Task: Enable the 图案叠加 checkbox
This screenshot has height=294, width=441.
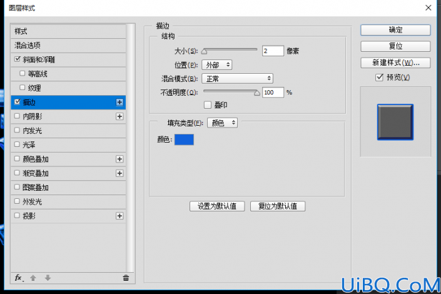Action: click(17, 187)
